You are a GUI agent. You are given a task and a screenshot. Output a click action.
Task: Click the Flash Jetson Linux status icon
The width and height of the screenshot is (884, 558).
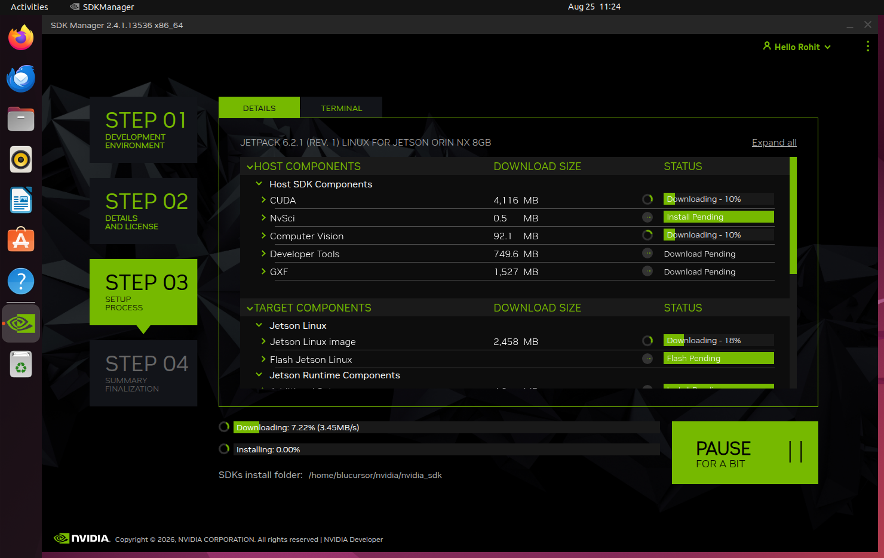point(647,359)
